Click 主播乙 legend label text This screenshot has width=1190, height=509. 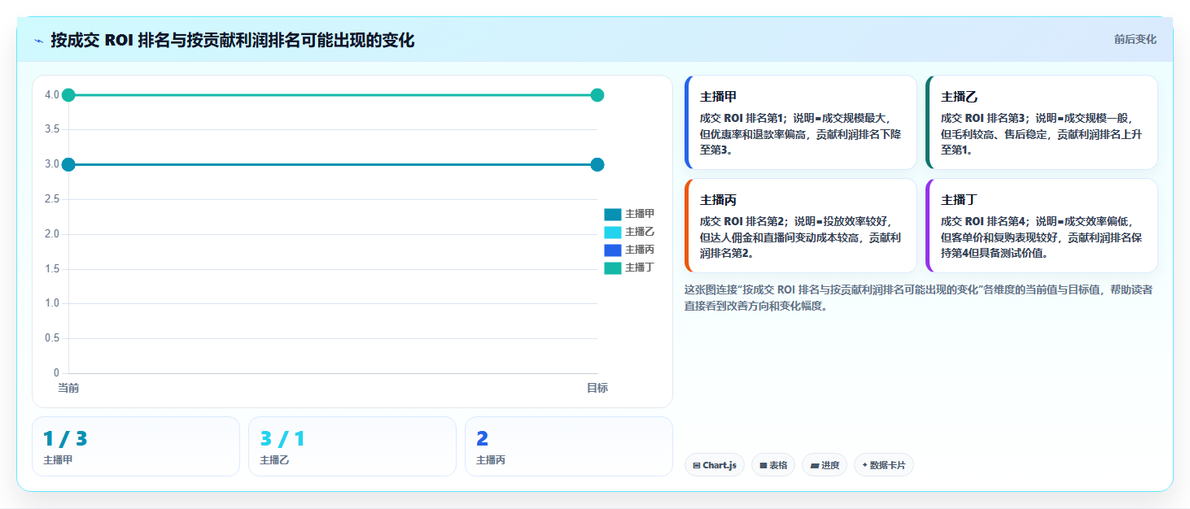(x=640, y=232)
